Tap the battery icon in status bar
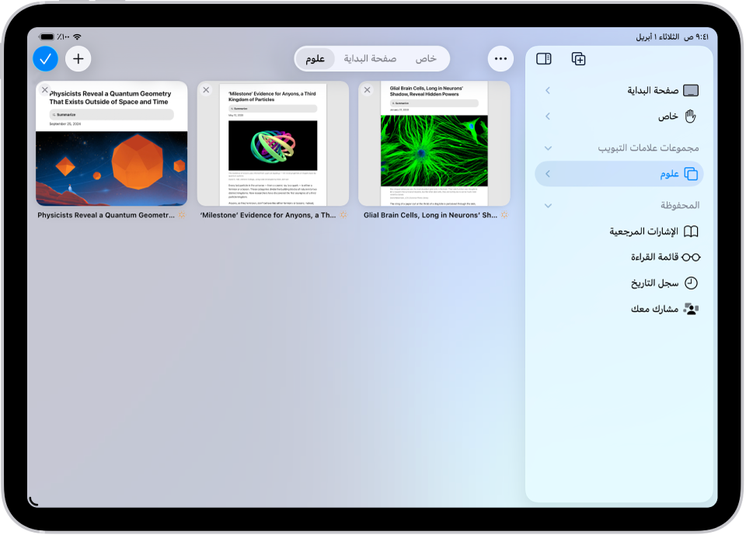The image size is (746, 535). 47,36
